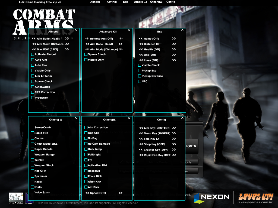Screen dimensions: 278x208
Task: Toggle the Fly checkbox
Action: (x=86, y=160)
